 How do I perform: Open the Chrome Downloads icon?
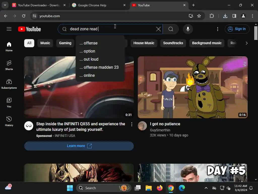225,16
